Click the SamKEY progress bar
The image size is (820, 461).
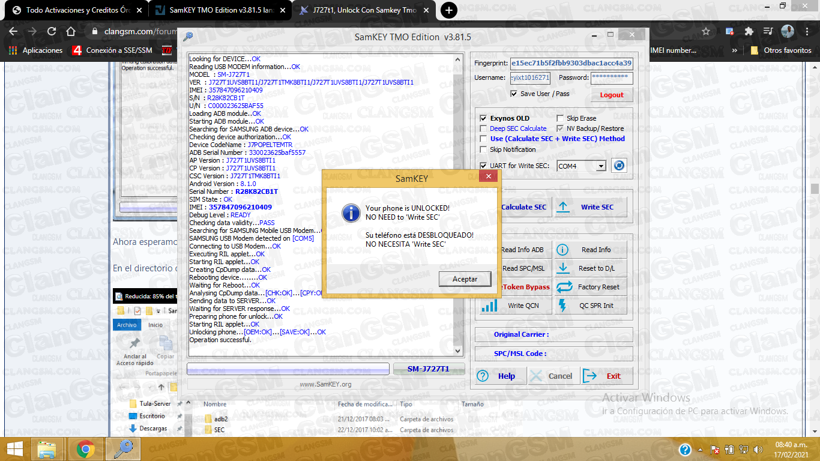pyautogui.click(x=288, y=369)
